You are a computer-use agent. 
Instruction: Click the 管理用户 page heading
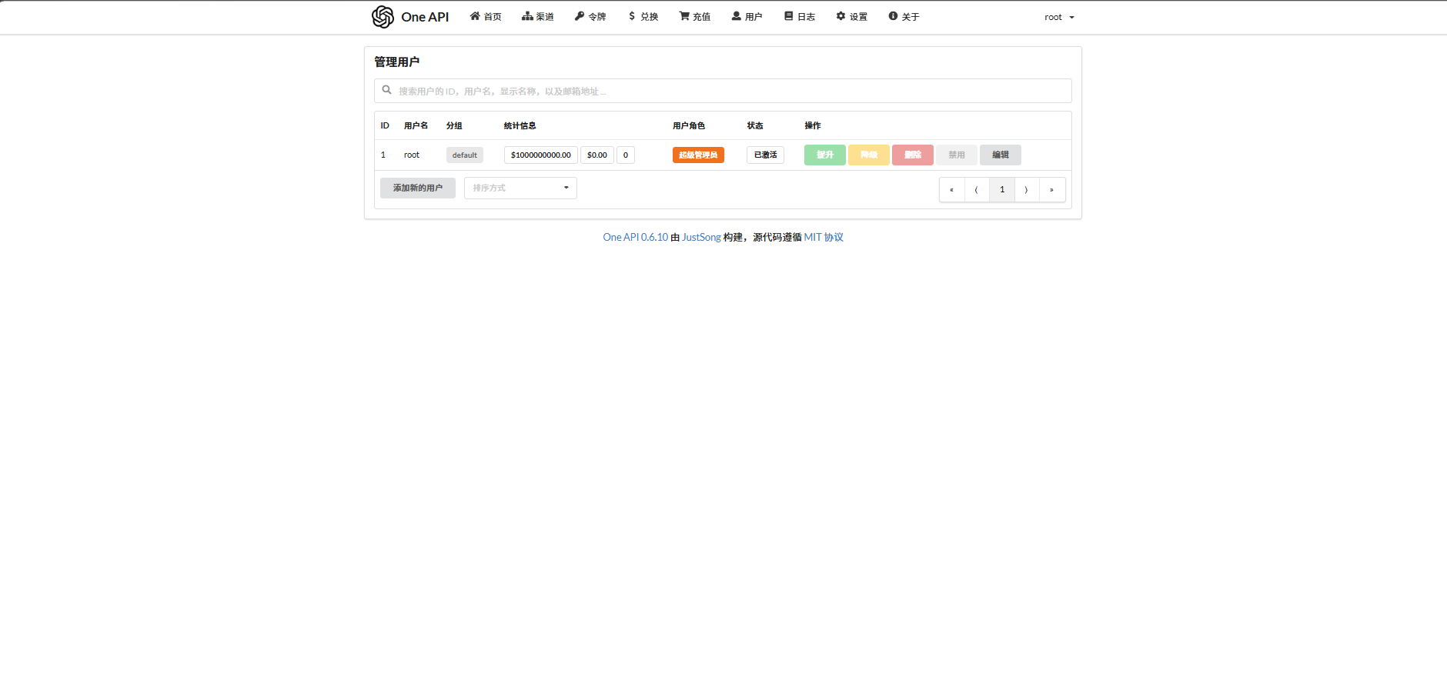(397, 62)
